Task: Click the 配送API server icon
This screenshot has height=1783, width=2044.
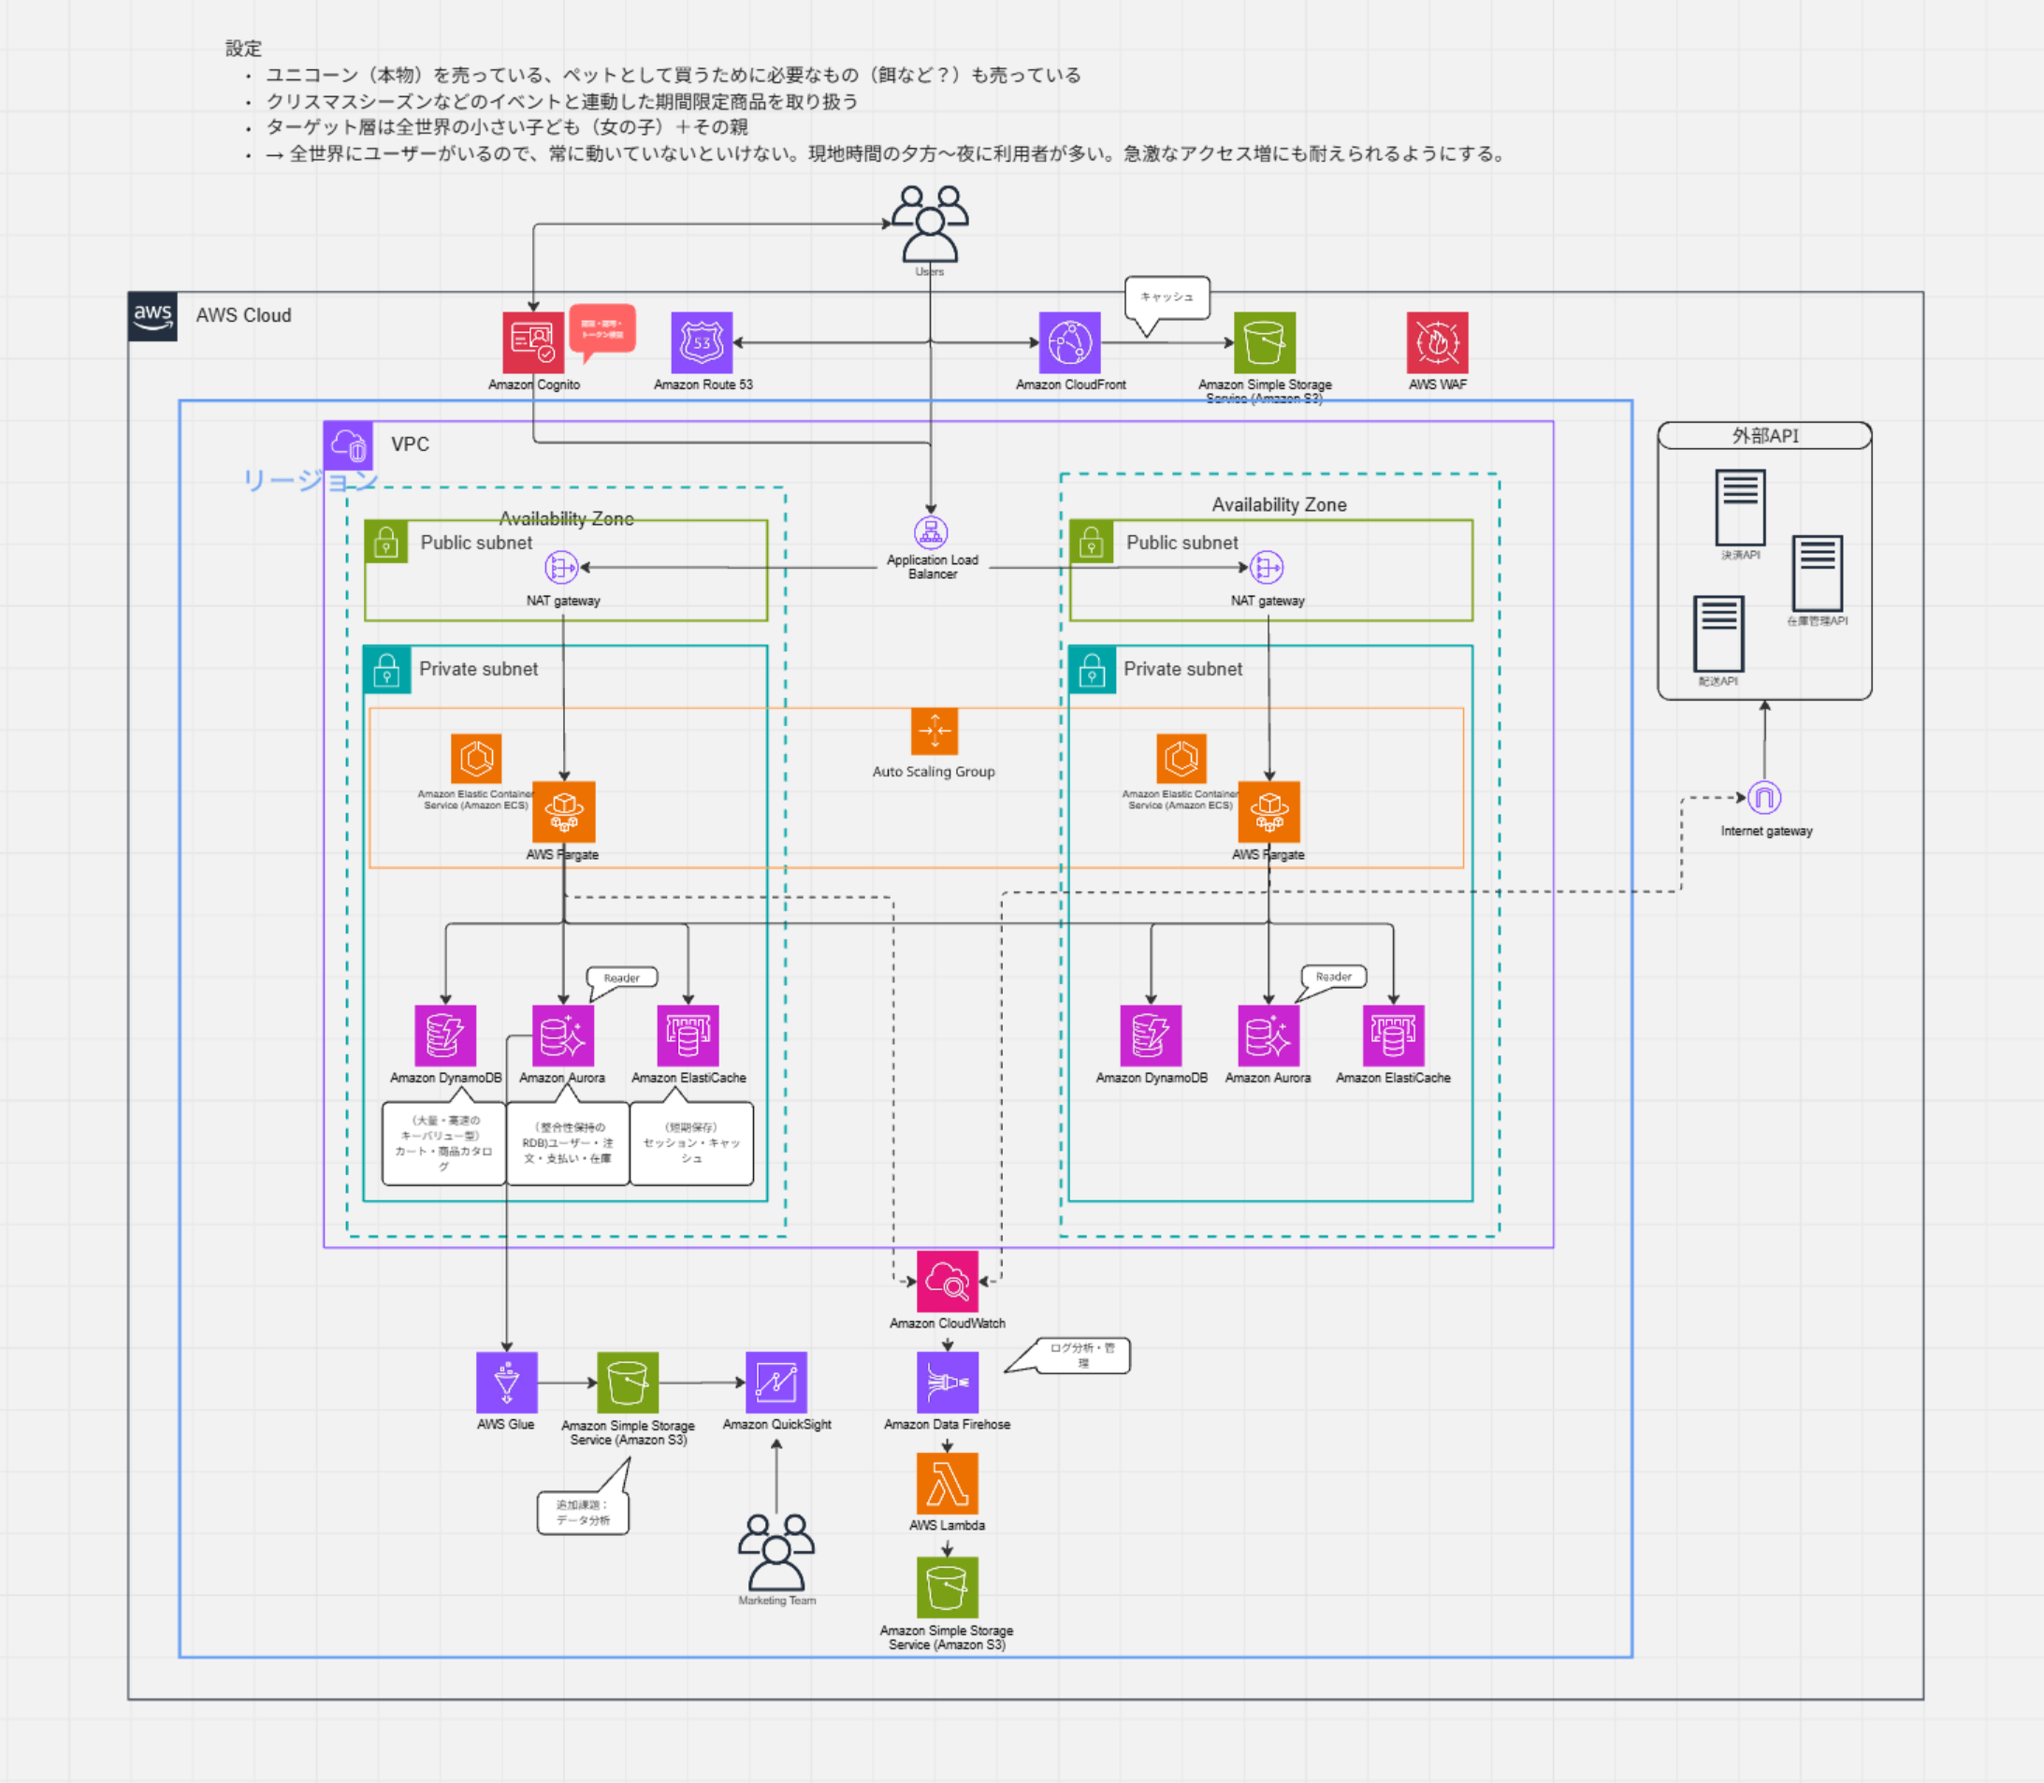Action: point(1718,634)
